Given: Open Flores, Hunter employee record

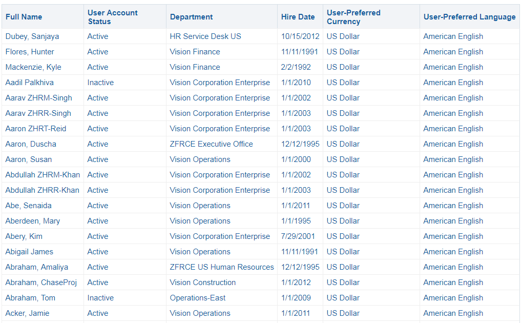Looking at the screenshot, I should tap(30, 52).
